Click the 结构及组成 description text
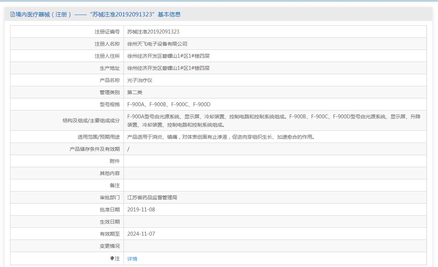The width and height of the screenshot is (438, 267). pyautogui.click(x=273, y=120)
